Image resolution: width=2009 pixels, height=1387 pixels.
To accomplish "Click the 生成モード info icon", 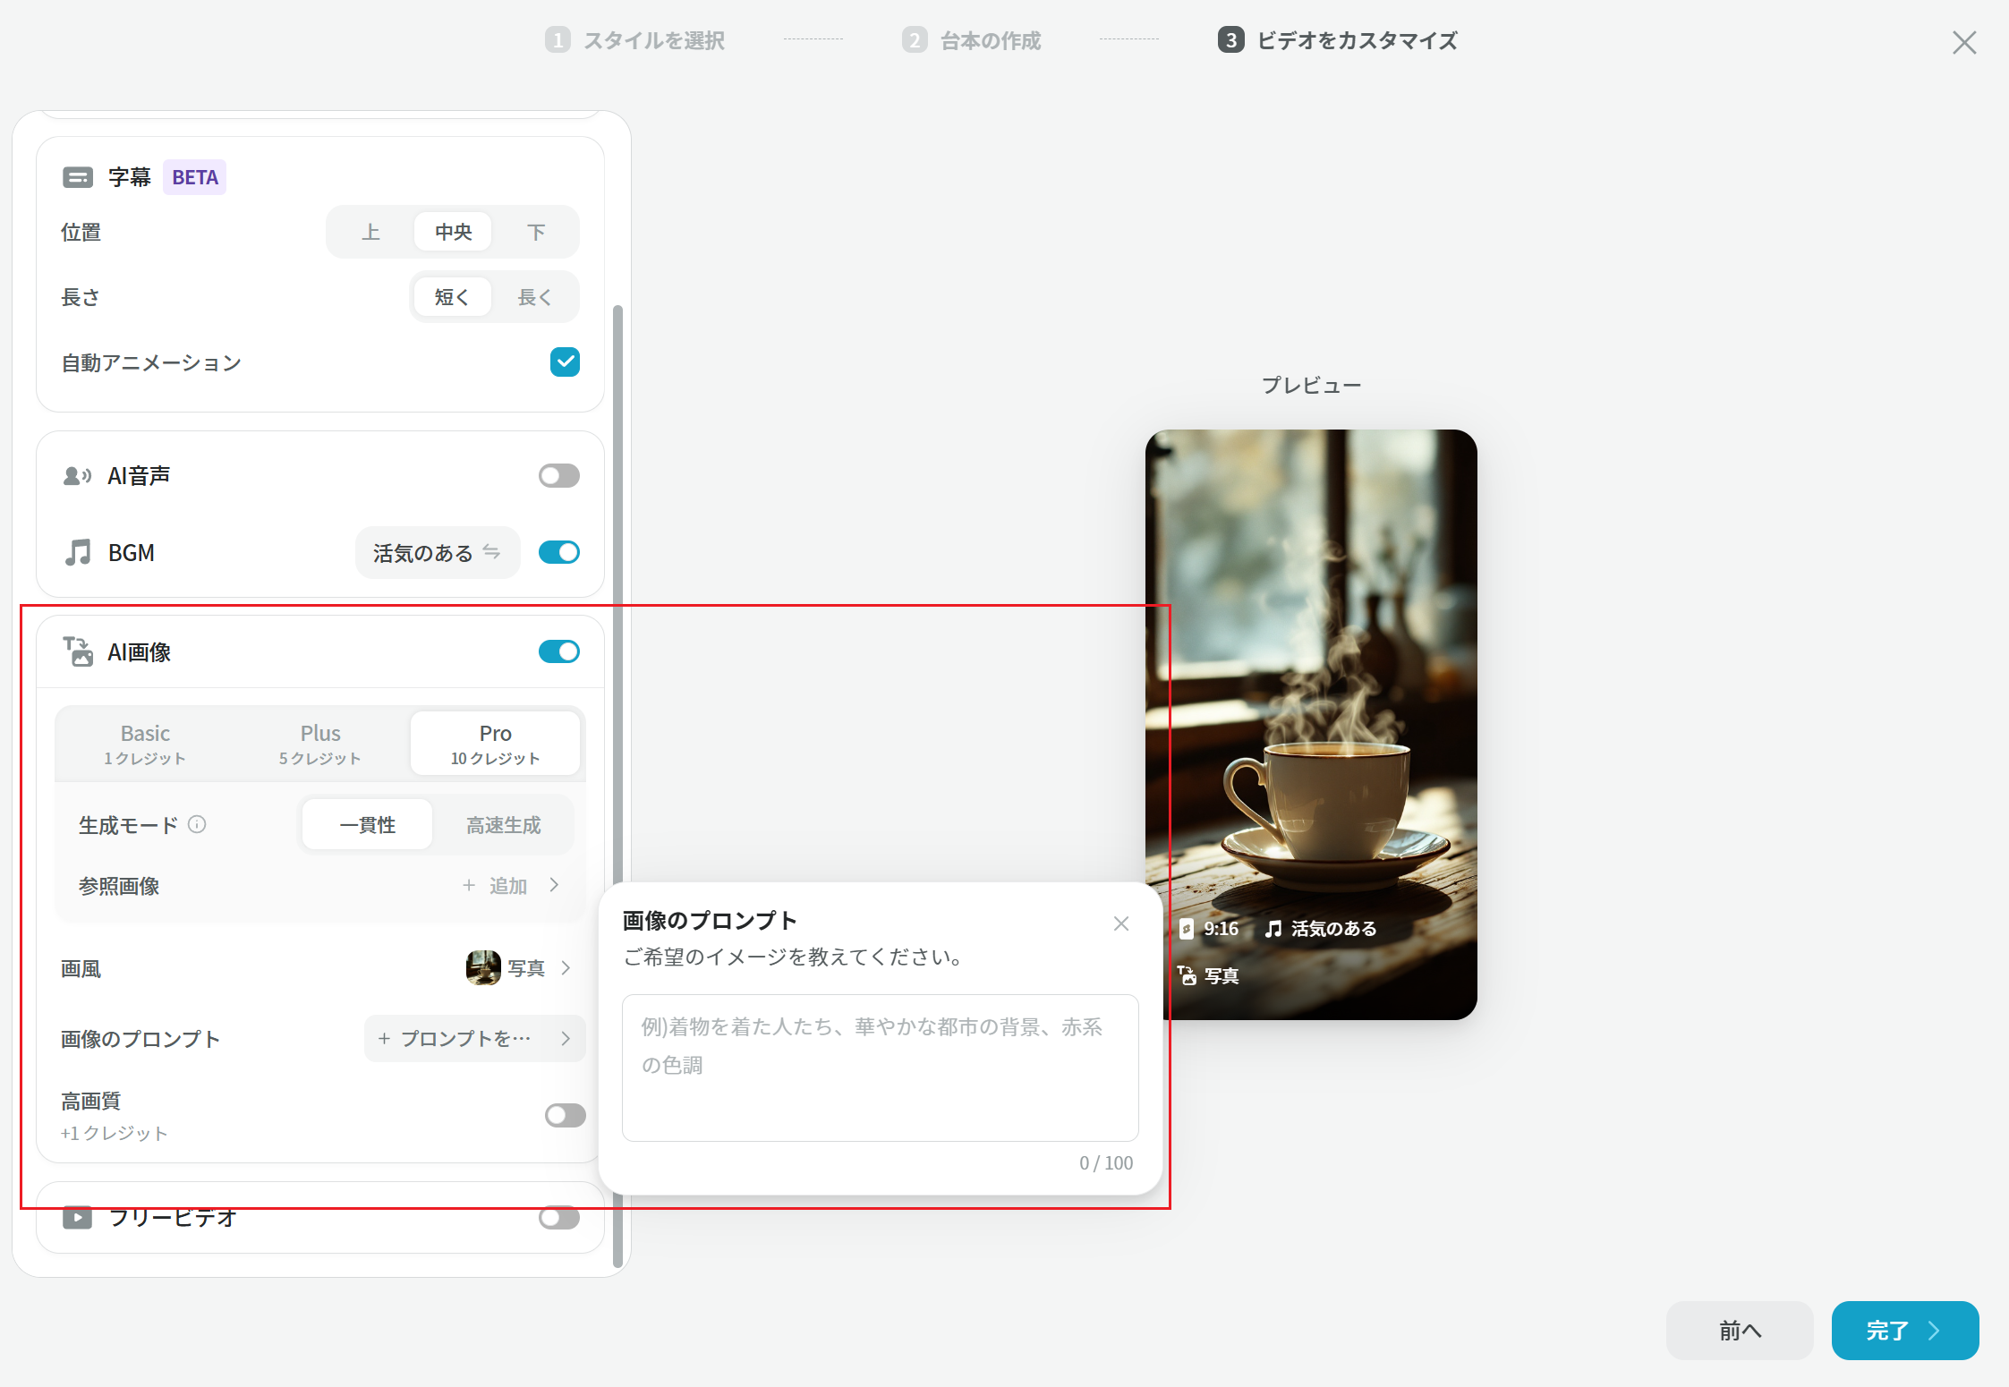I will click(197, 824).
